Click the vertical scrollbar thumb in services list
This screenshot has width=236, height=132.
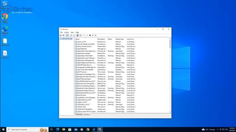(170, 44)
